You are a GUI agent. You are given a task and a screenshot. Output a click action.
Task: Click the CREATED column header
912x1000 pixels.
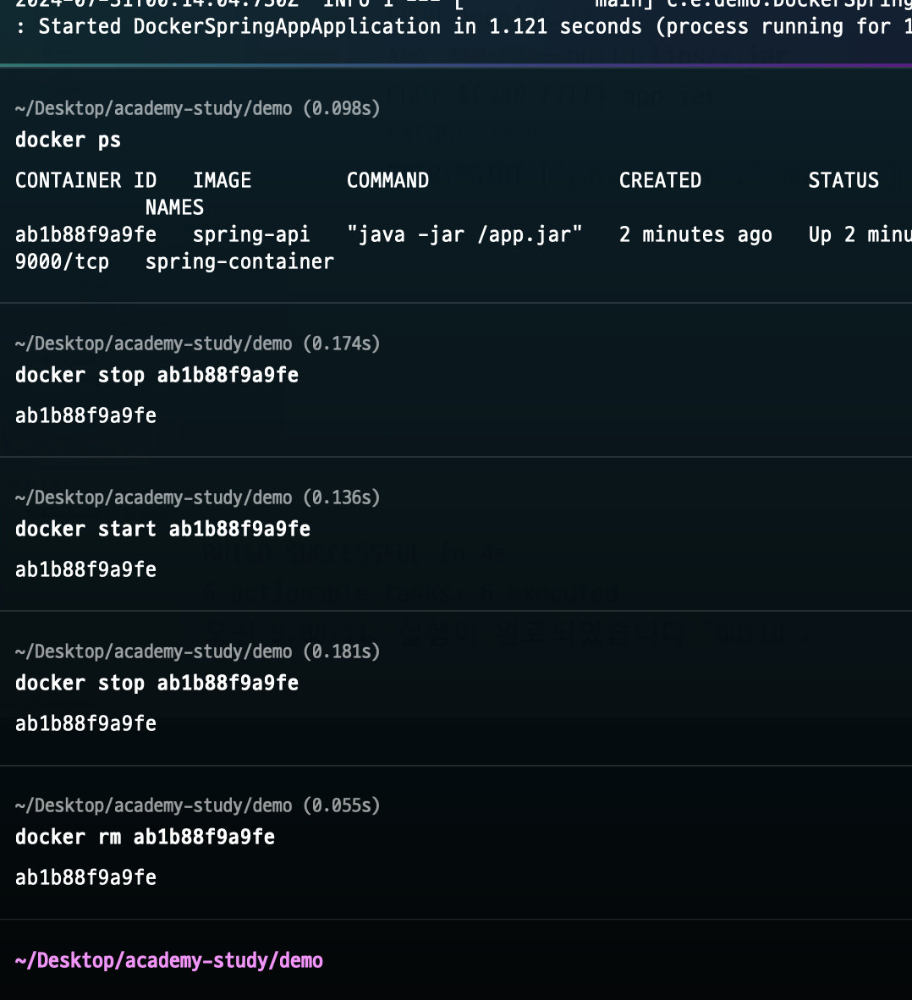(660, 180)
